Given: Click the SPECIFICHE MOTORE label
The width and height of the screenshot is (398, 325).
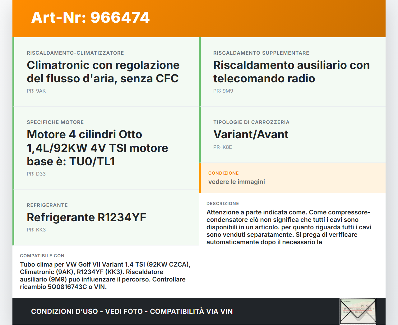Looking at the screenshot, I should [x=55, y=122].
